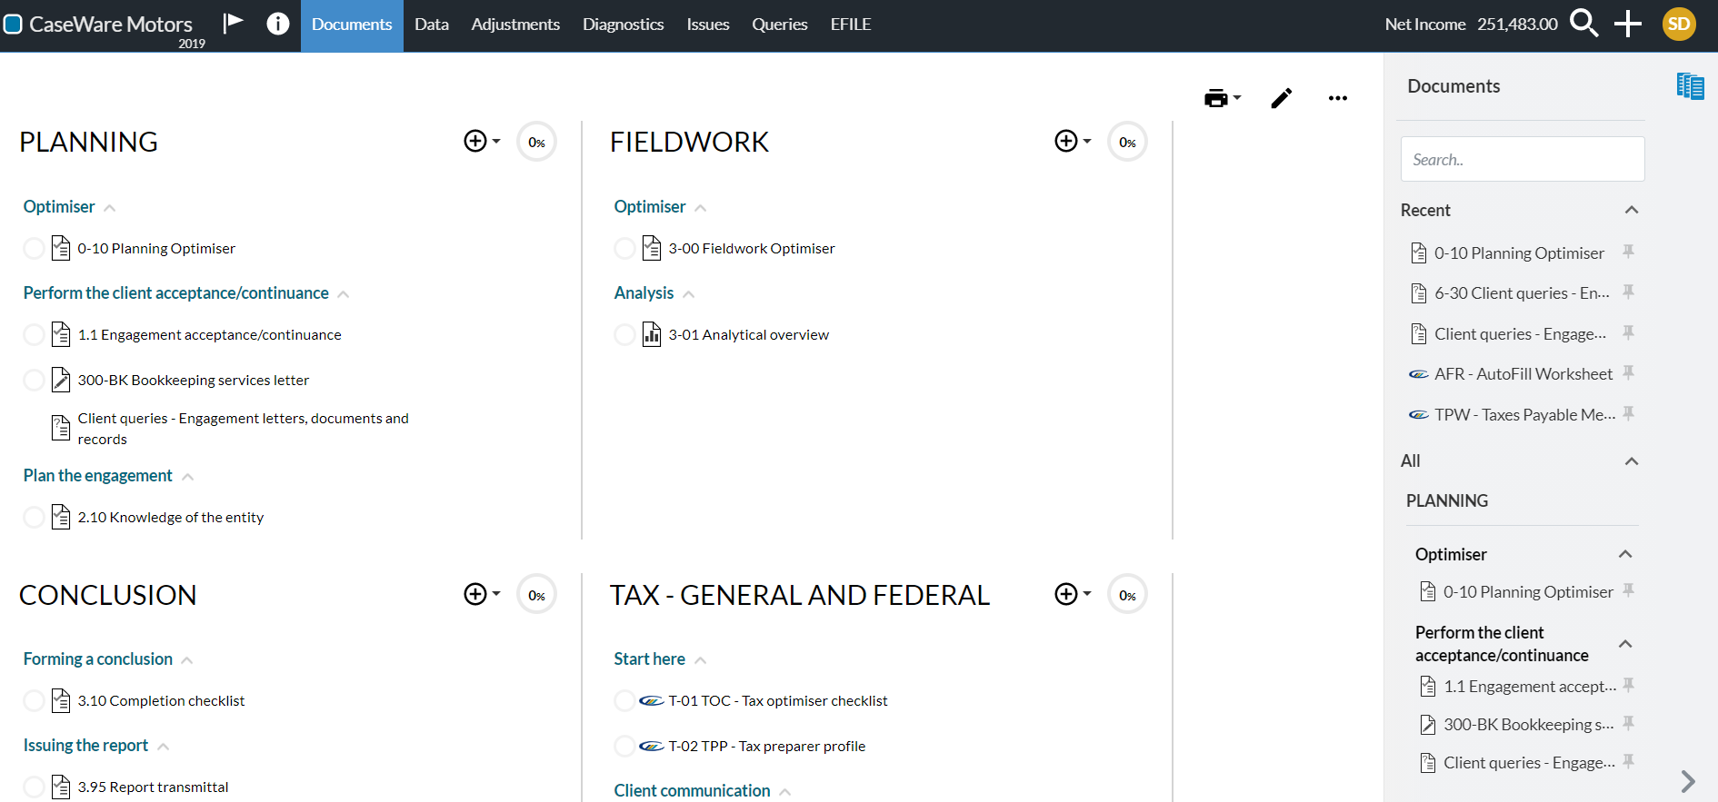Click the flag icon in top bar
Viewport: 1718px width, 802px height.
[234, 23]
